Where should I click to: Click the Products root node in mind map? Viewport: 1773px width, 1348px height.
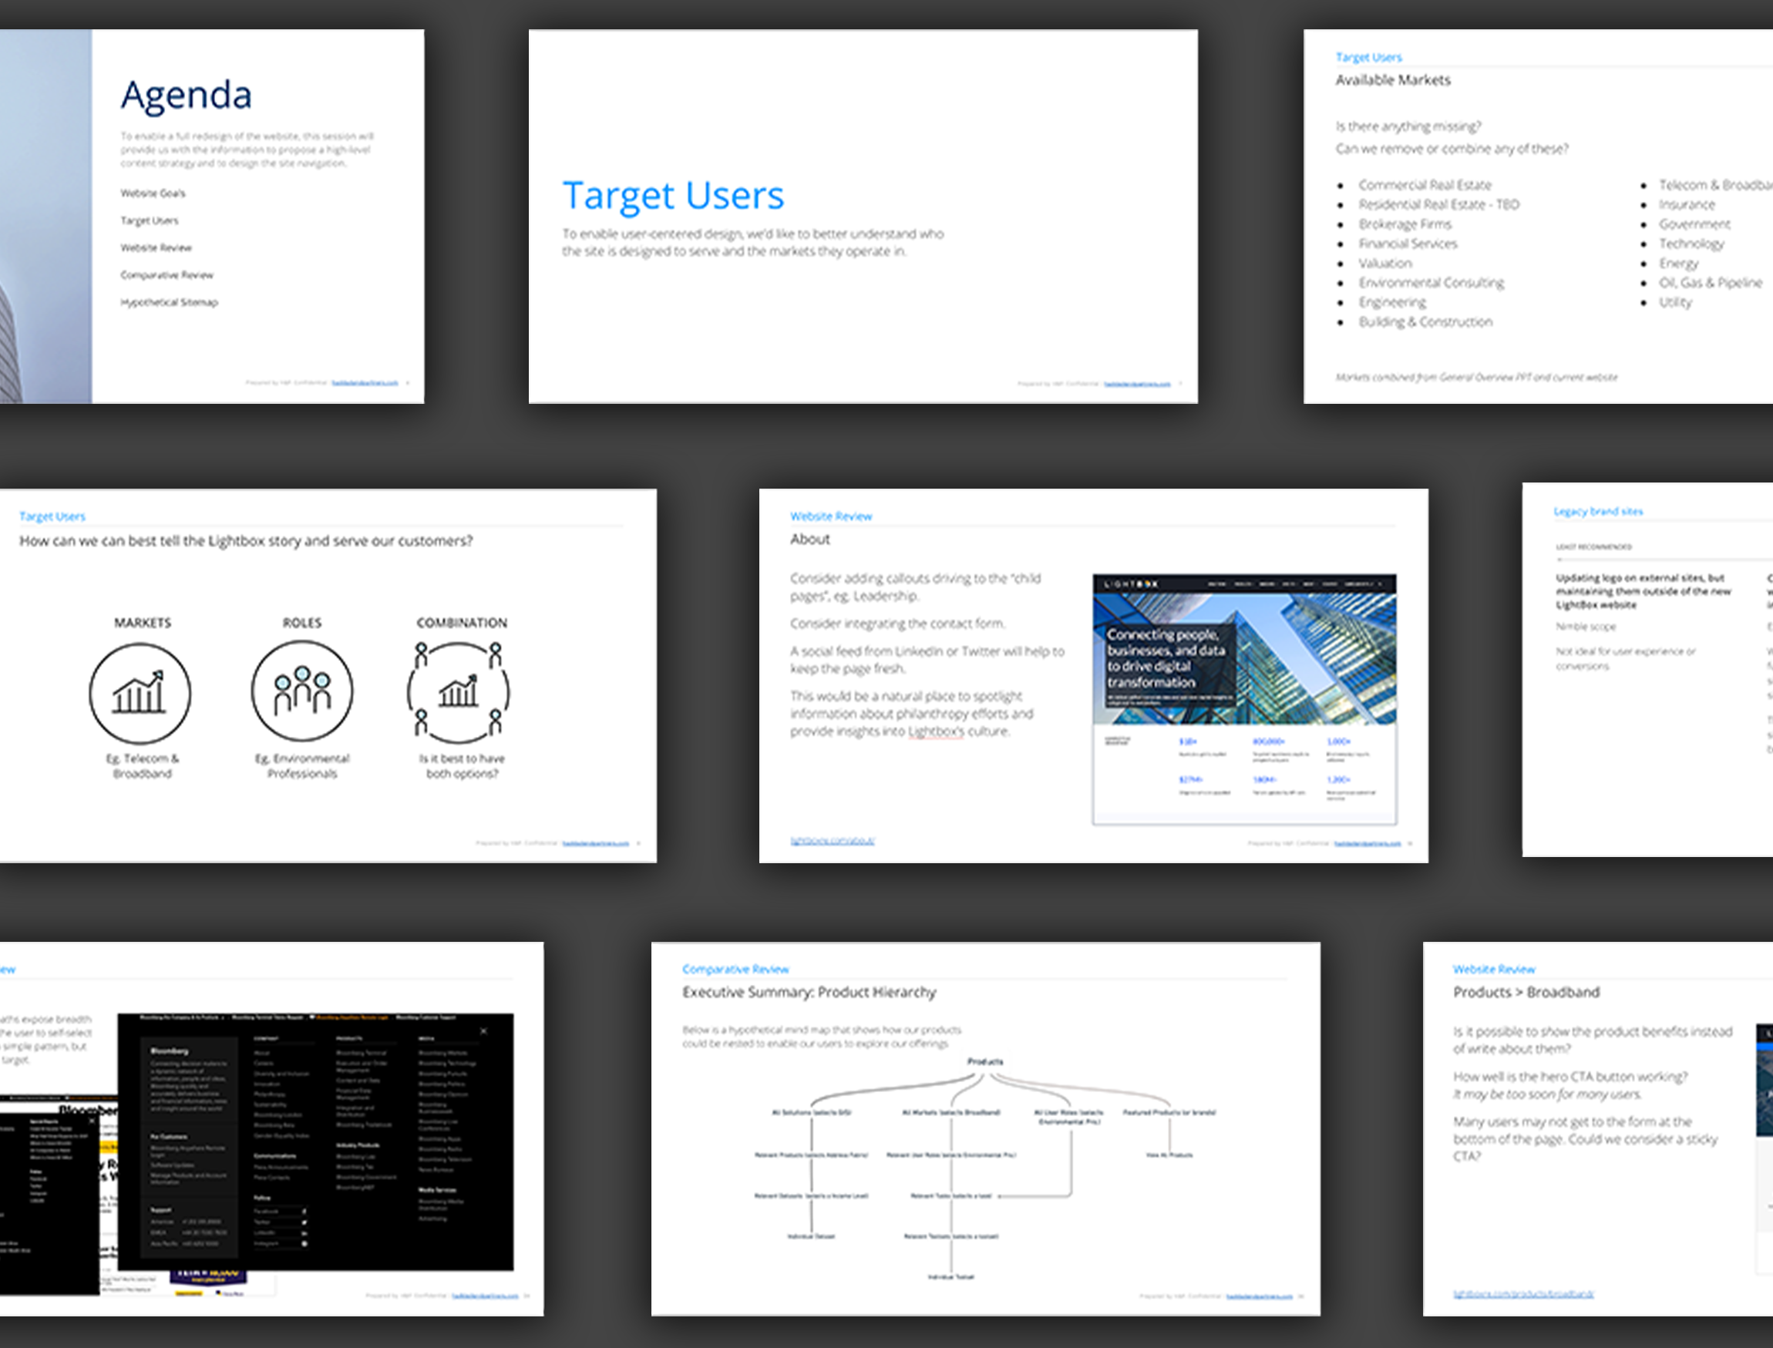click(985, 1061)
